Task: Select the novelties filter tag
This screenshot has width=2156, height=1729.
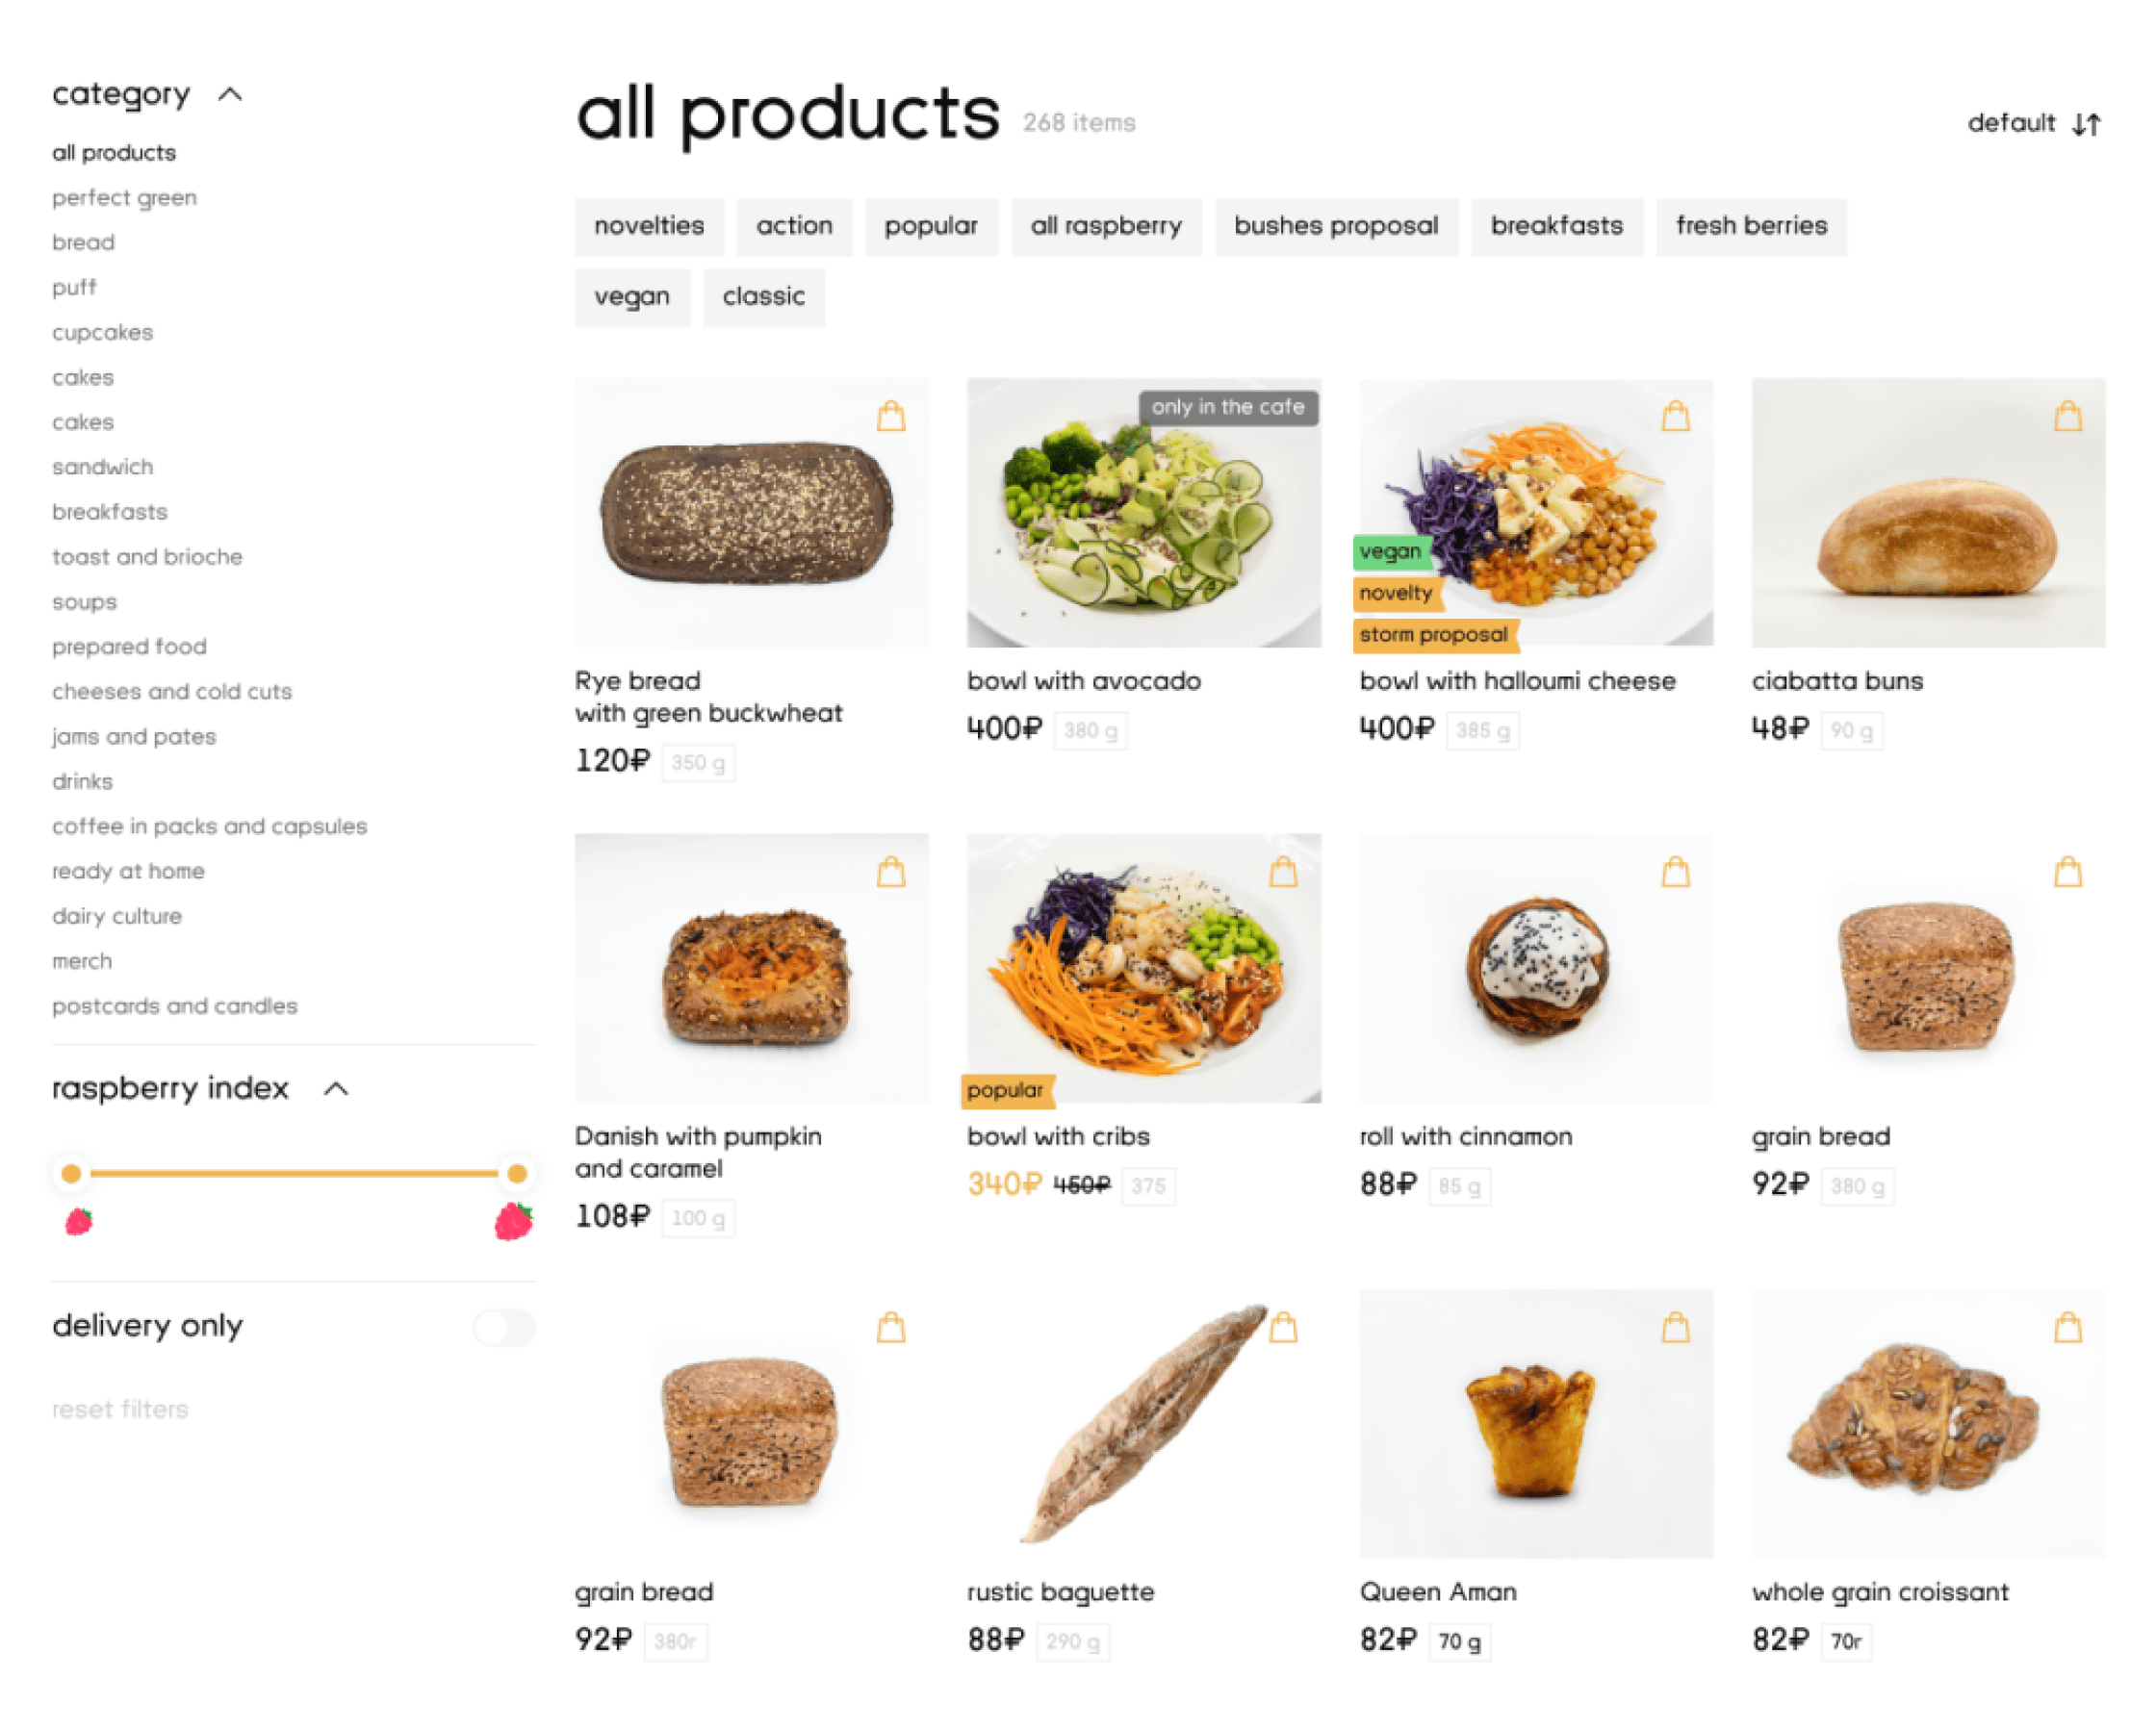Action: click(x=649, y=226)
